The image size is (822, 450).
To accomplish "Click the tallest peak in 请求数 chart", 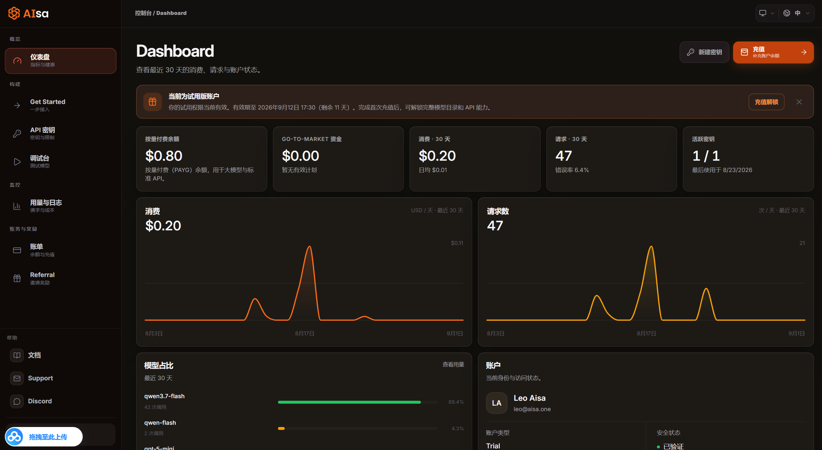I will pos(651,247).
